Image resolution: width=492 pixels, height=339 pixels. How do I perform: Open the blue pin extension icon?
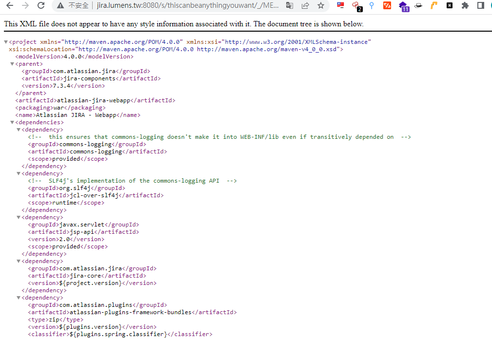click(x=372, y=5)
